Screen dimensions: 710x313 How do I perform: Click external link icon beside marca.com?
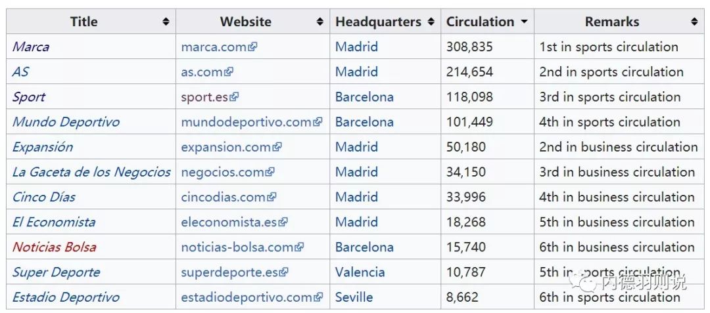click(x=253, y=47)
